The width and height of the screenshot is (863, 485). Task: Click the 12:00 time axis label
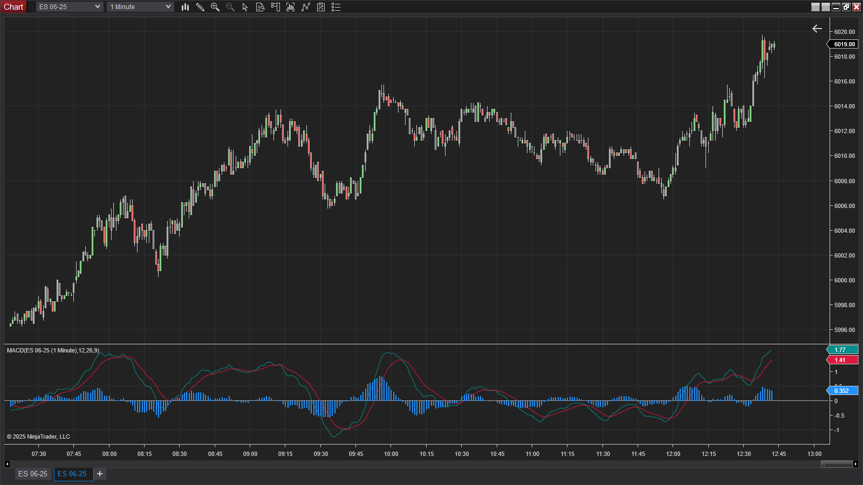point(673,454)
